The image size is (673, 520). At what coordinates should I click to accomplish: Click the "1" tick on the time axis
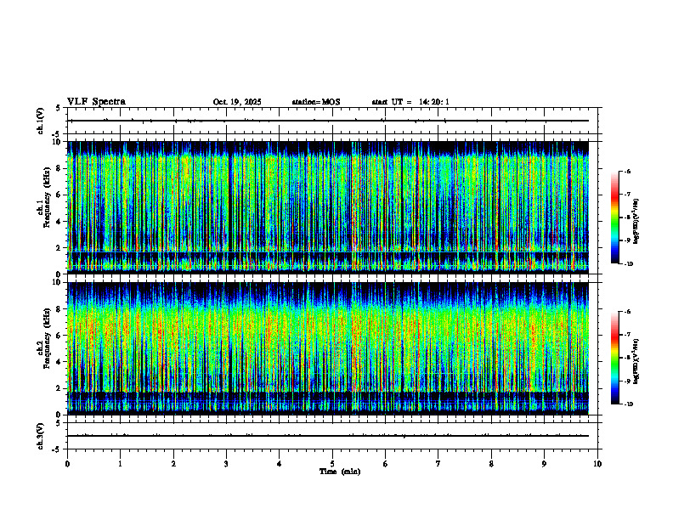click(120, 464)
